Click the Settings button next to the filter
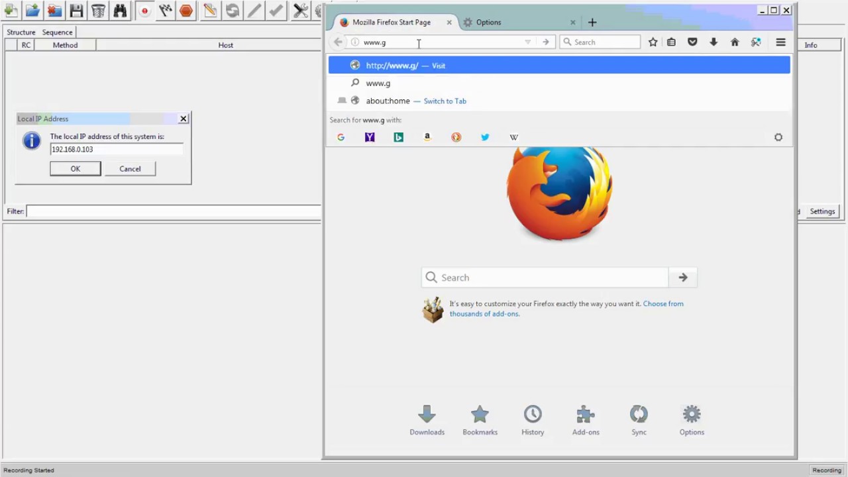848x477 pixels. 822,211
